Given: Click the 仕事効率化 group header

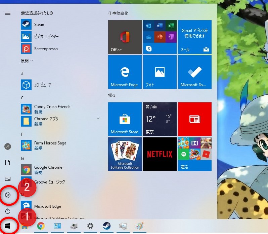Looking at the screenshot, I should click(x=118, y=13).
